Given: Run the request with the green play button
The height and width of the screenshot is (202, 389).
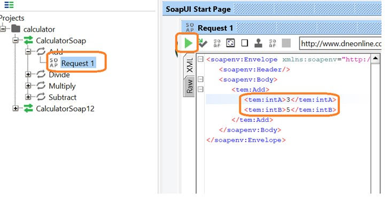Looking at the screenshot, I should pyautogui.click(x=188, y=43).
